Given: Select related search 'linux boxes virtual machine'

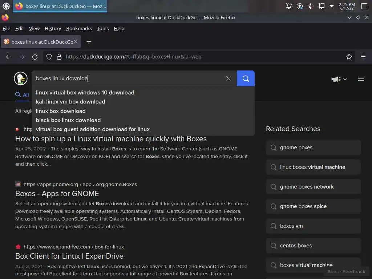Looking at the screenshot, I should 314,167.
